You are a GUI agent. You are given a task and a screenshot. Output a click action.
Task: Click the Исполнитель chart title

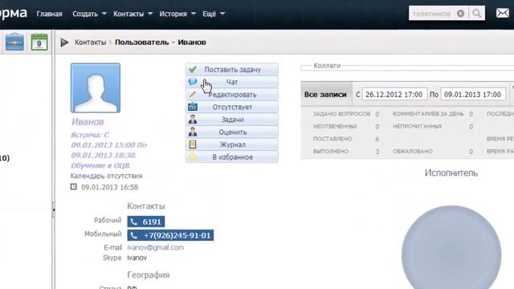click(451, 173)
